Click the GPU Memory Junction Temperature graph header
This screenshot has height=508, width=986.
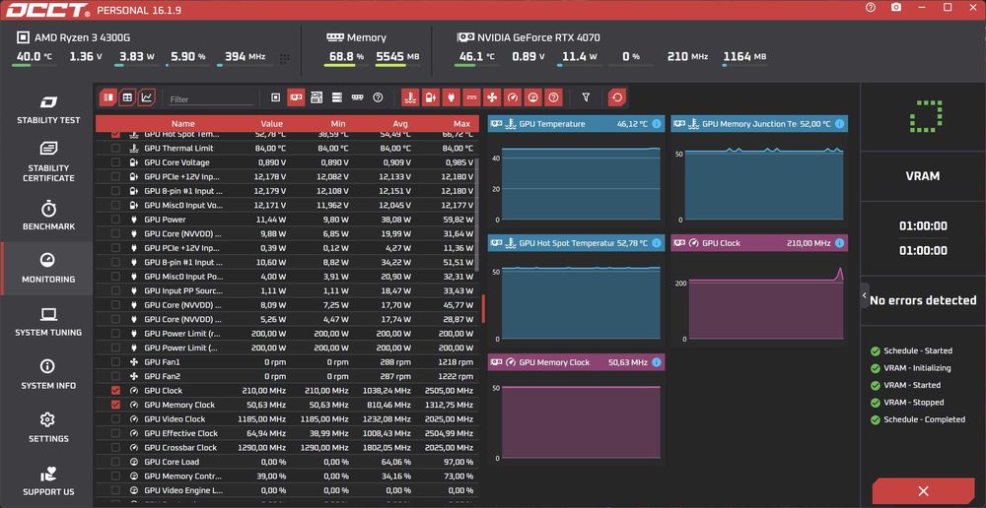(759, 124)
